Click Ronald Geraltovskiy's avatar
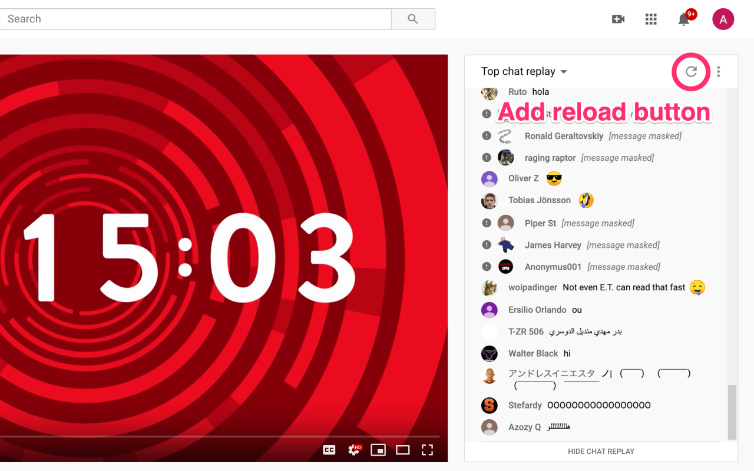754x471 pixels. click(505, 136)
